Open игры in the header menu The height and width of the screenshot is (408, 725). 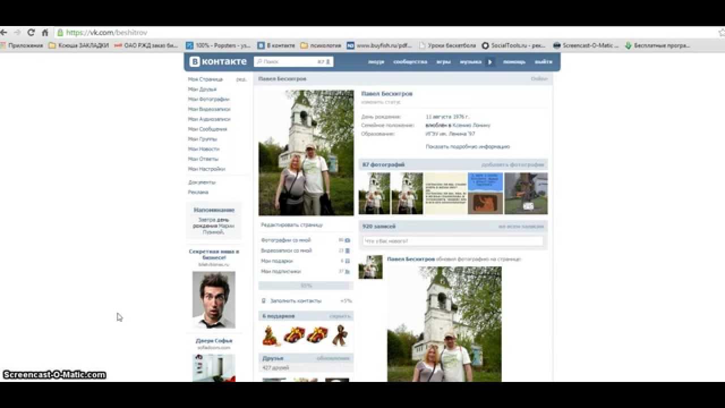[443, 62]
